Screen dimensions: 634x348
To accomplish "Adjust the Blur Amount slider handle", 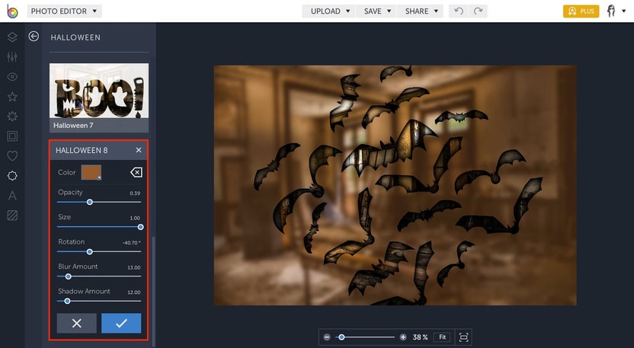I will click(x=69, y=276).
